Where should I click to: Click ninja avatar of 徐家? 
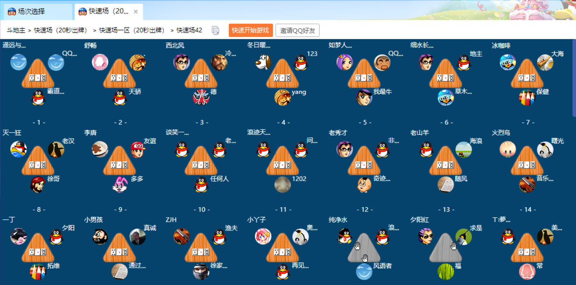click(x=201, y=271)
